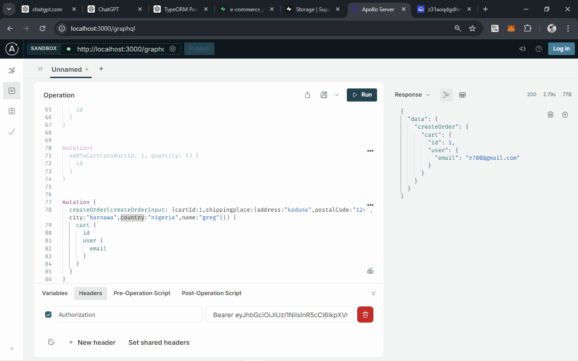Download the response via download icon
This screenshot has width=578, height=361.
click(565, 114)
